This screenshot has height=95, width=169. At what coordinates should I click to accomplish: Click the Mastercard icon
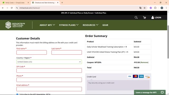(x=135, y=76)
